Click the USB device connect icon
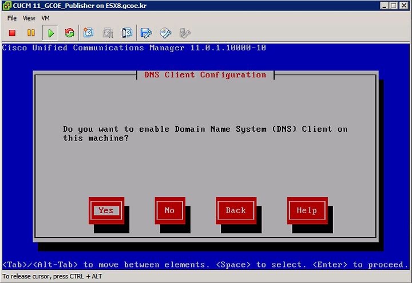This screenshot has width=412, height=283. (x=185, y=33)
